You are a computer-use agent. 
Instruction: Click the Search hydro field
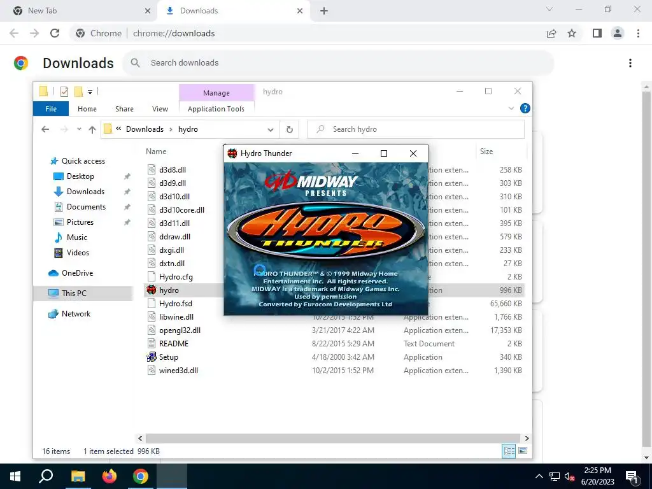click(x=415, y=129)
